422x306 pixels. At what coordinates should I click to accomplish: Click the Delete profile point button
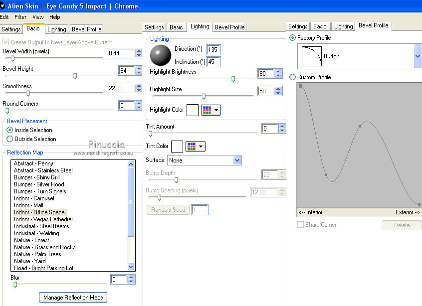(402, 225)
